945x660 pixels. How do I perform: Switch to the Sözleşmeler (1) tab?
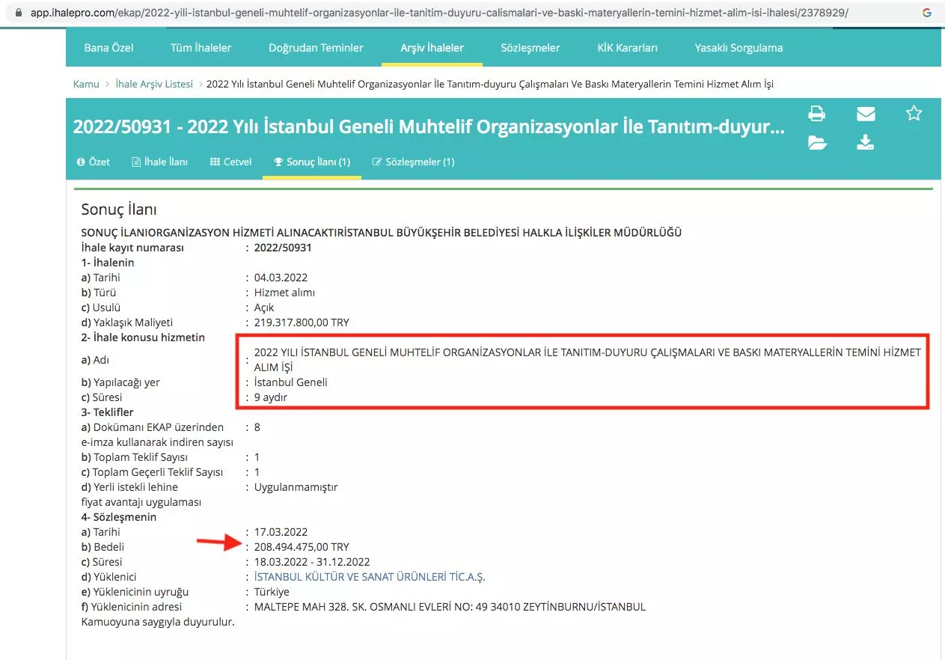point(413,162)
